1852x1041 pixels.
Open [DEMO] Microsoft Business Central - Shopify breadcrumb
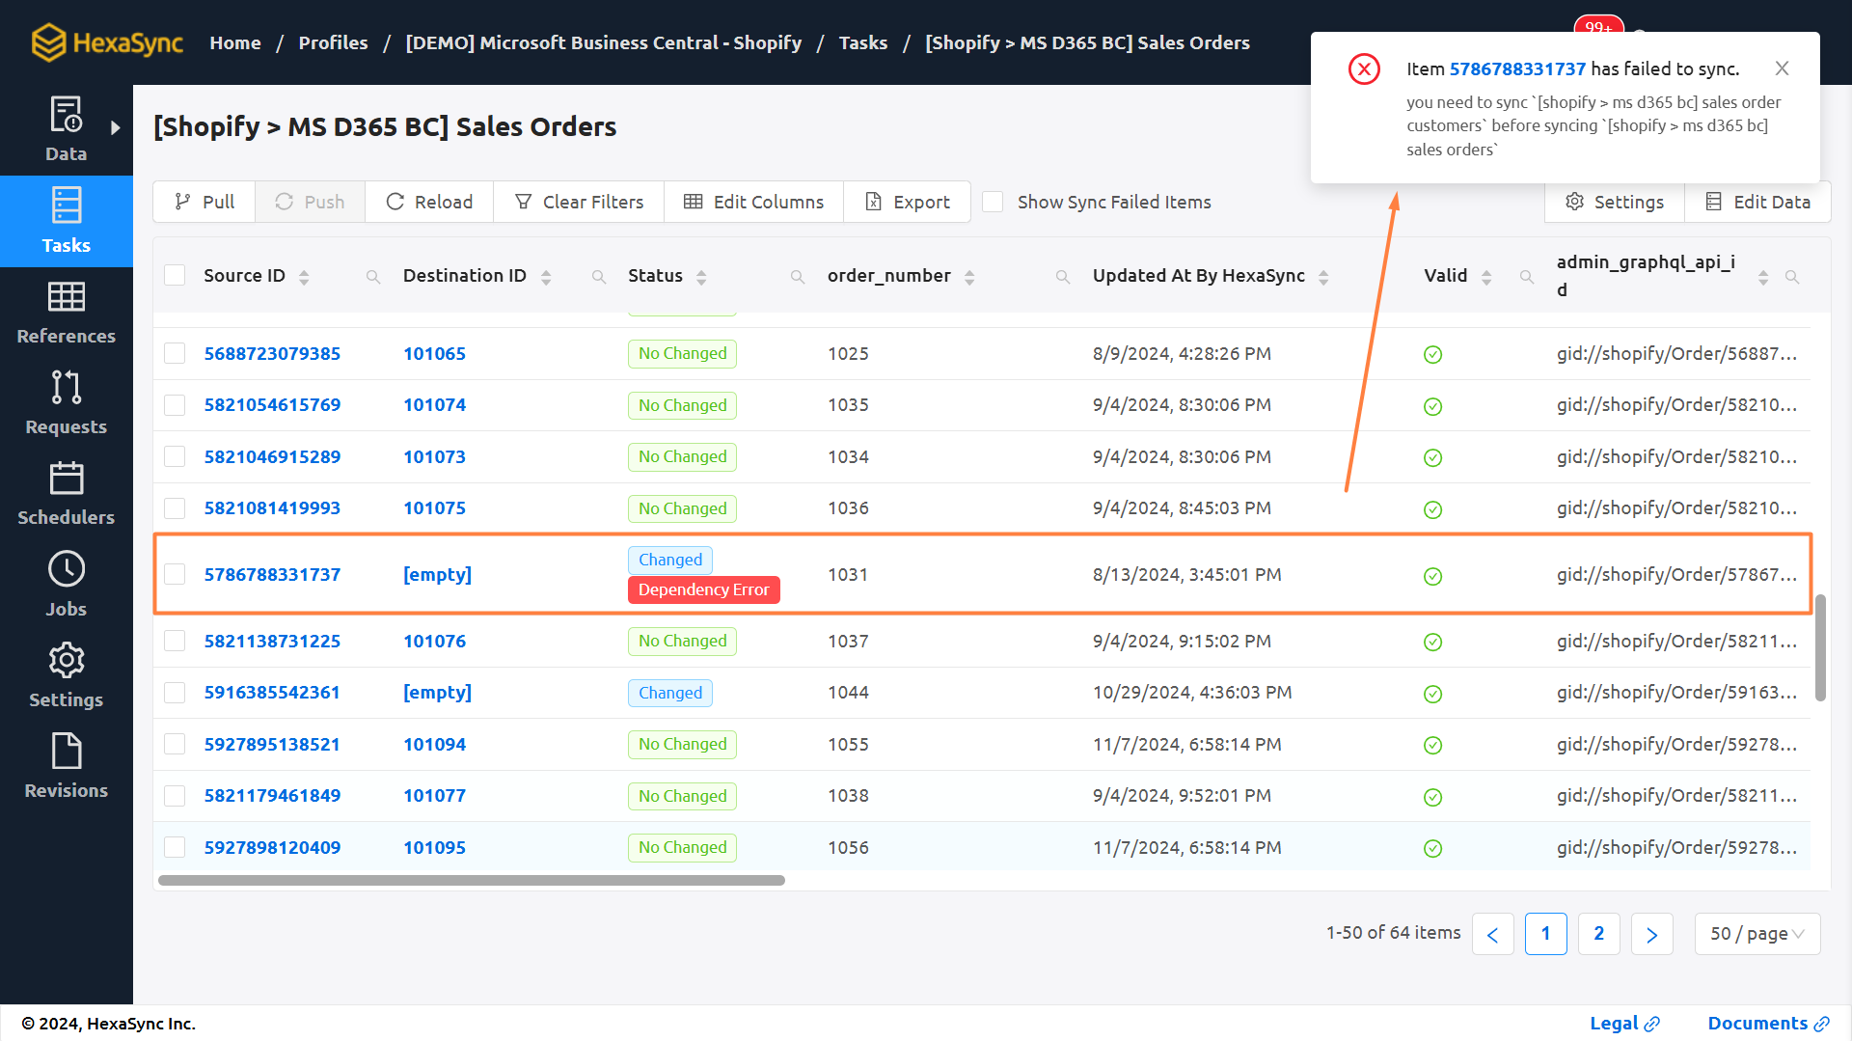tap(604, 42)
